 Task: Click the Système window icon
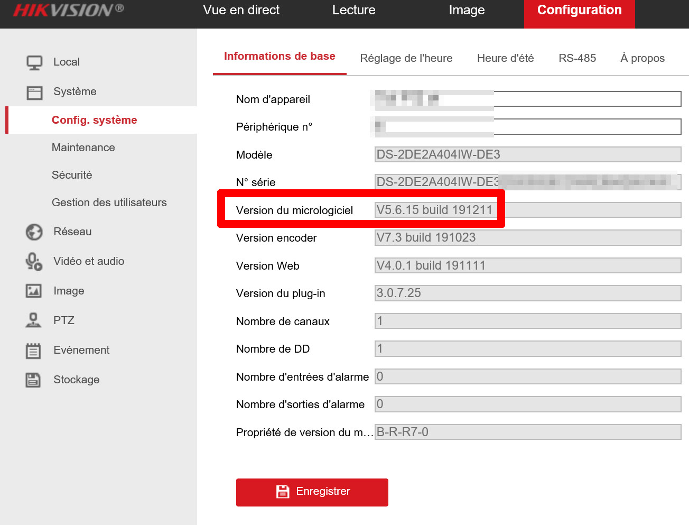point(34,93)
